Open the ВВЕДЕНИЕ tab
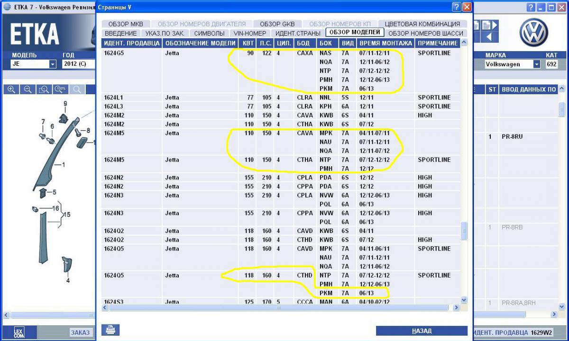 (x=120, y=33)
